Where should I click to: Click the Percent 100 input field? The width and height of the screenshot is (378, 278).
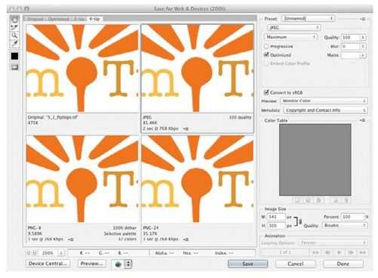pos(353,217)
